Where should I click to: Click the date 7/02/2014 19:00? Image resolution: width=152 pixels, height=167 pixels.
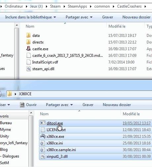point(121,62)
